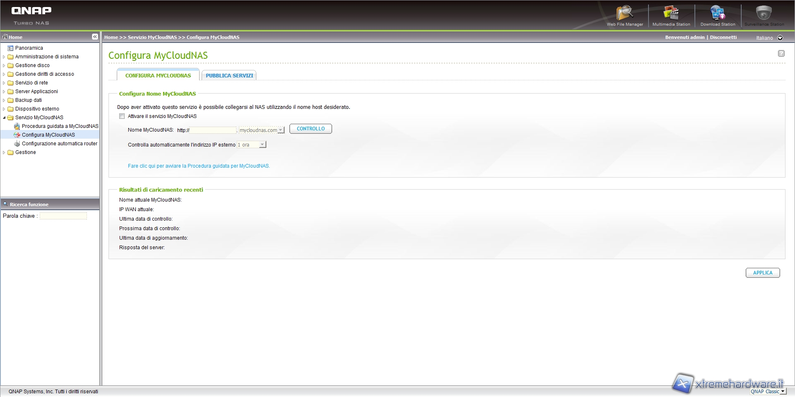The image size is (795, 397).
Task: Collapse the left sidebar with the double-arrow icon
Action: point(95,37)
